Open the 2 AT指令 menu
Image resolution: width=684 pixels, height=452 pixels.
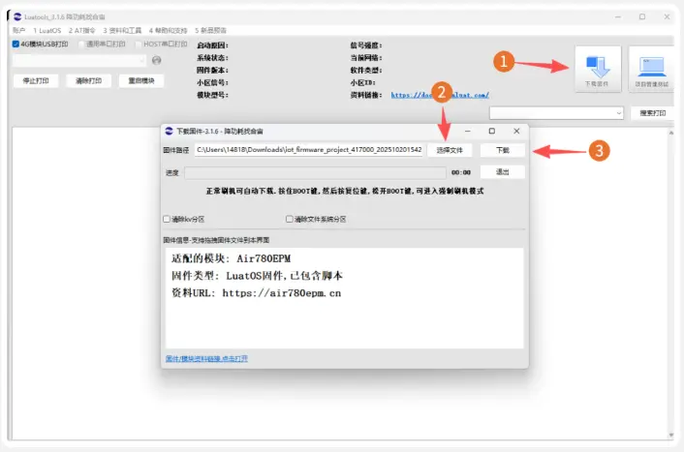[82, 30]
